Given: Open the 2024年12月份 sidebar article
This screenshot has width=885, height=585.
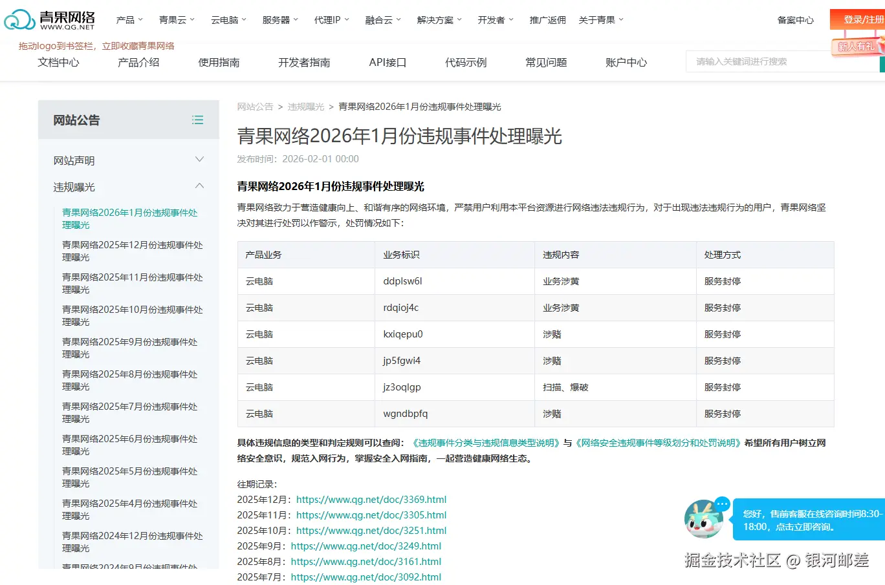Looking at the screenshot, I should [133, 542].
